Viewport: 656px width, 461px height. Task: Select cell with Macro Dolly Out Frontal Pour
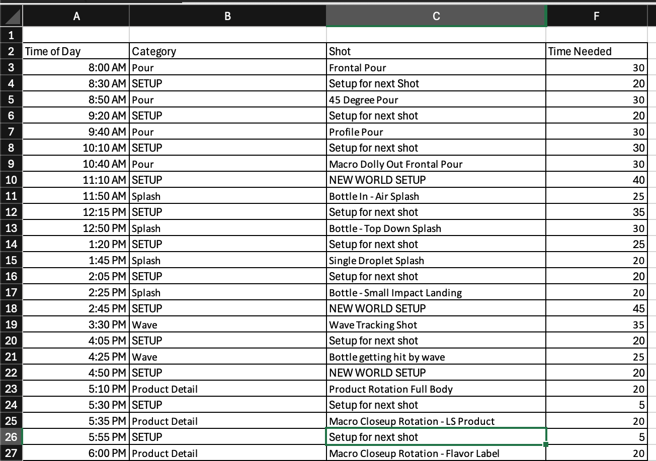pyautogui.click(x=436, y=164)
